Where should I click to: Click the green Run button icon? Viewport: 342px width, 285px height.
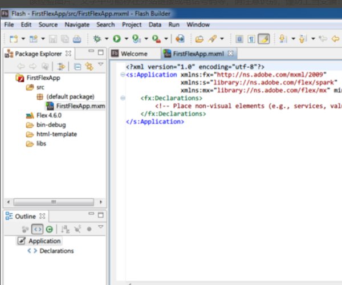(116, 39)
